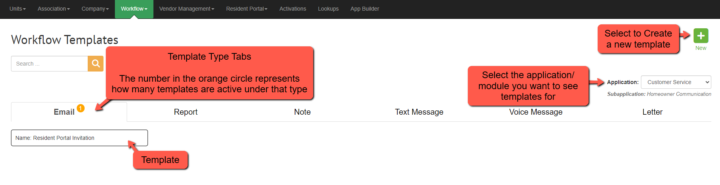Screen dimensions: 720x185
Task: Expand the Units menu
Action: [x=17, y=9]
